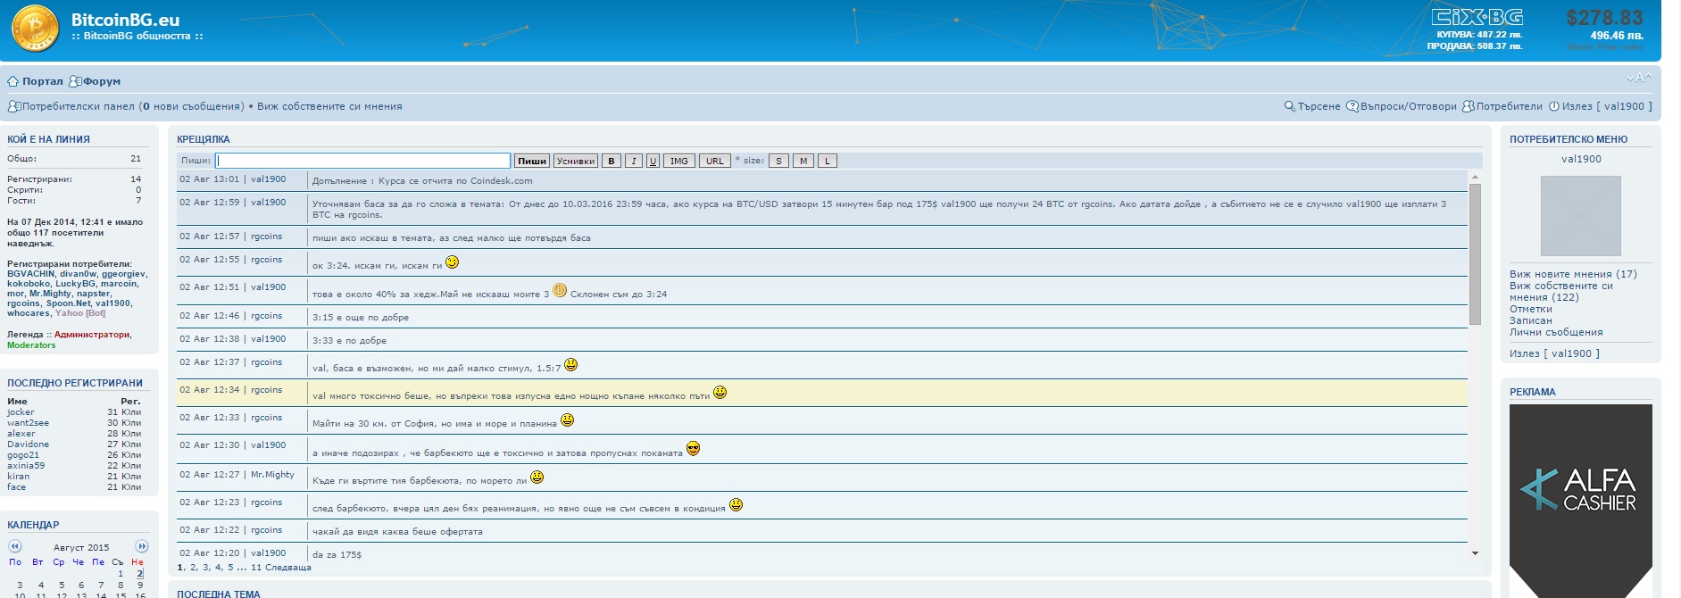Click the font size changer icon
The width and height of the screenshot is (1681, 598).
pos(1639,78)
